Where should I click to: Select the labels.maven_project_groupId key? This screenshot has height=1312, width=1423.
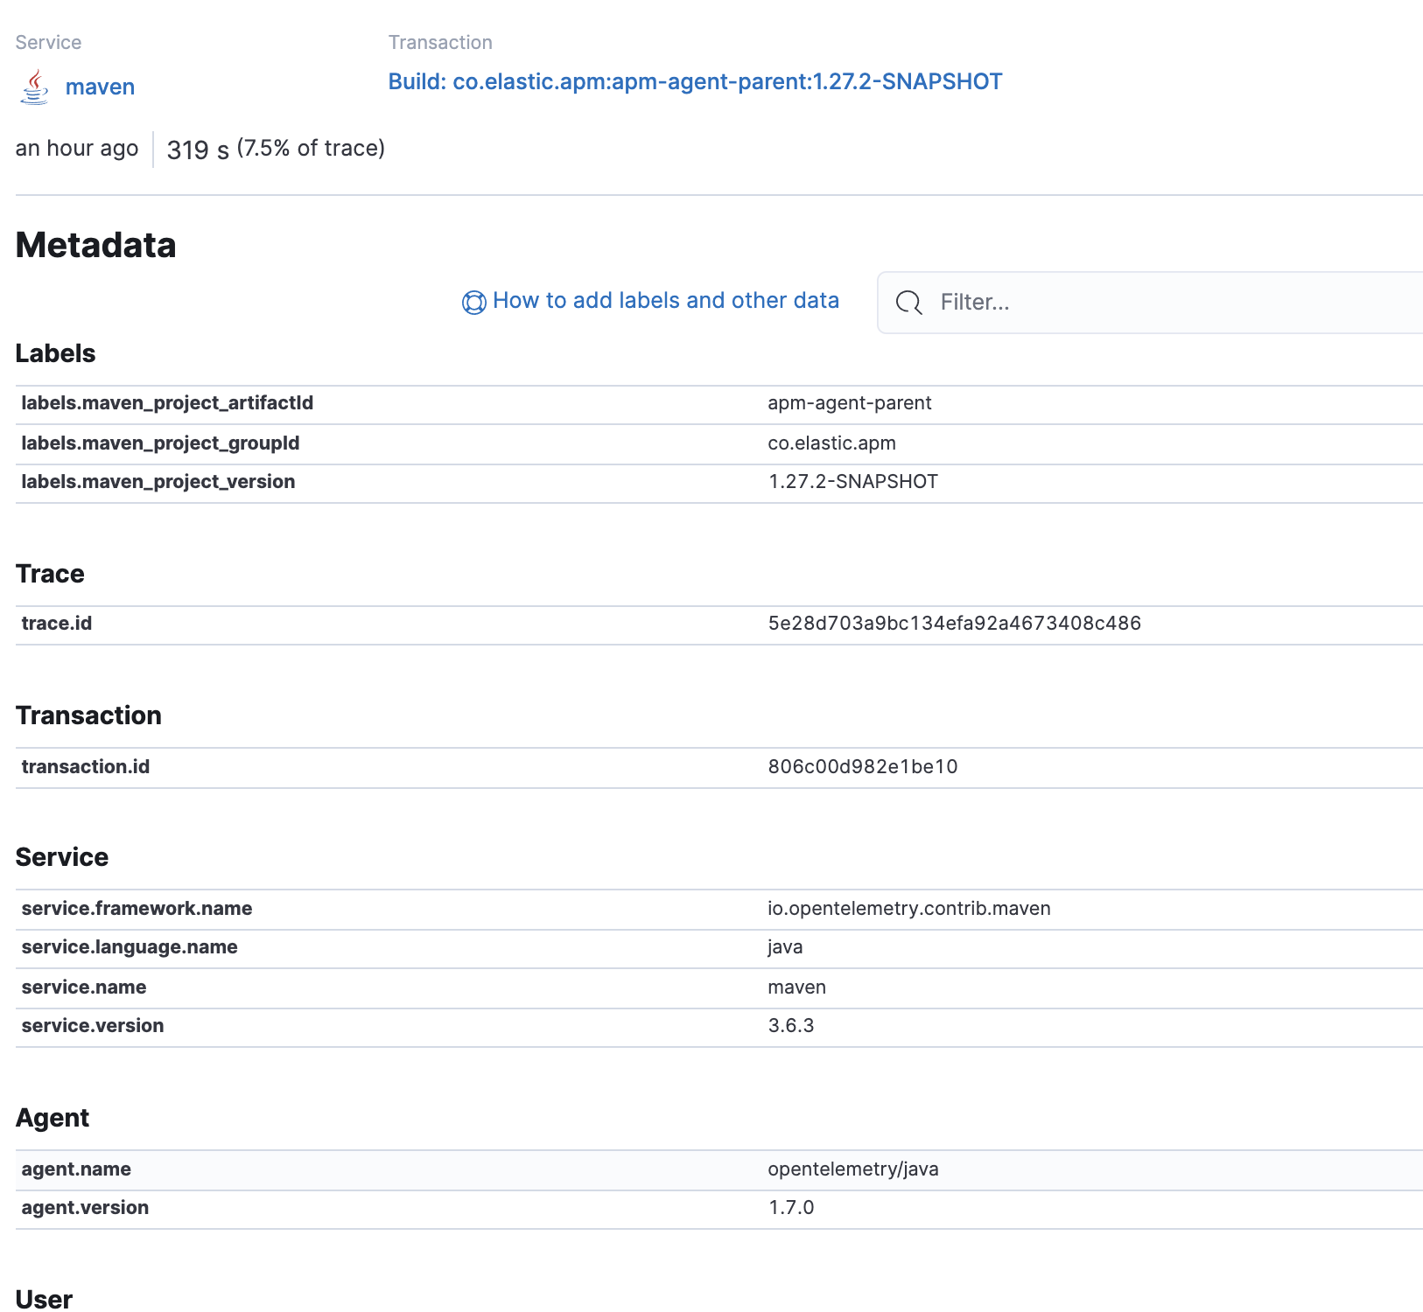pos(160,443)
